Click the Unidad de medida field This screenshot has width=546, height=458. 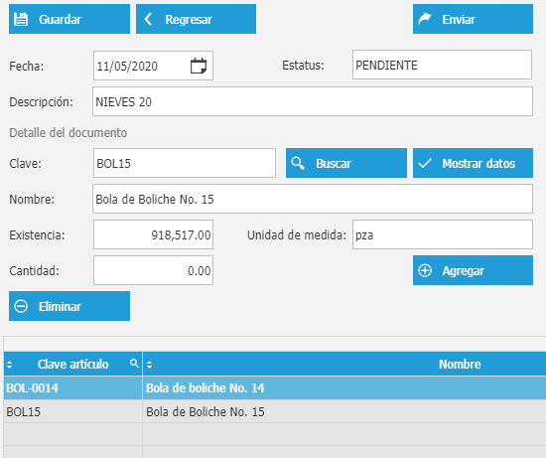pyautogui.click(x=442, y=234)
